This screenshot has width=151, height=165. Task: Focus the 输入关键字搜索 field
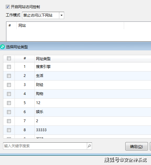pyautogui.click(x=45, y=146)
